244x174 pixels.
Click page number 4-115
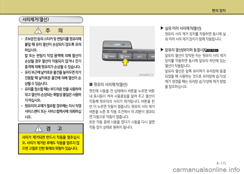[x=220, y=163]
